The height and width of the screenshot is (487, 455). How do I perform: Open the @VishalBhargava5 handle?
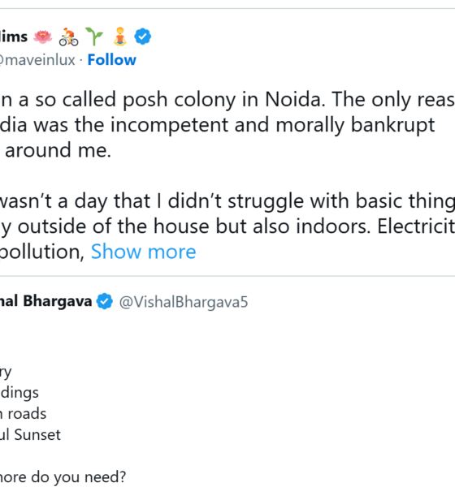pos(184,302)
